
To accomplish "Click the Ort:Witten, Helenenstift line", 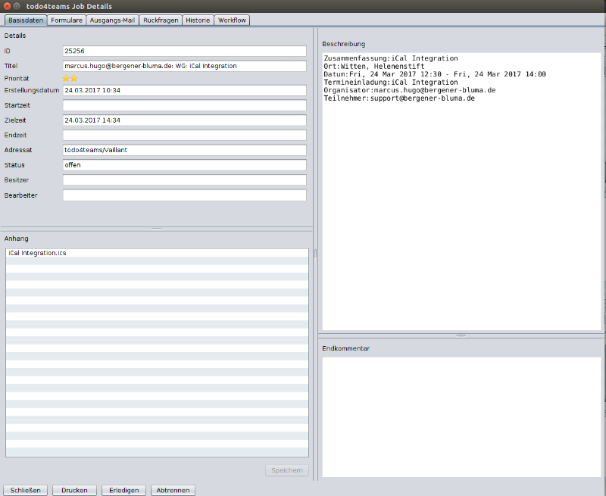I will point(374,67).
